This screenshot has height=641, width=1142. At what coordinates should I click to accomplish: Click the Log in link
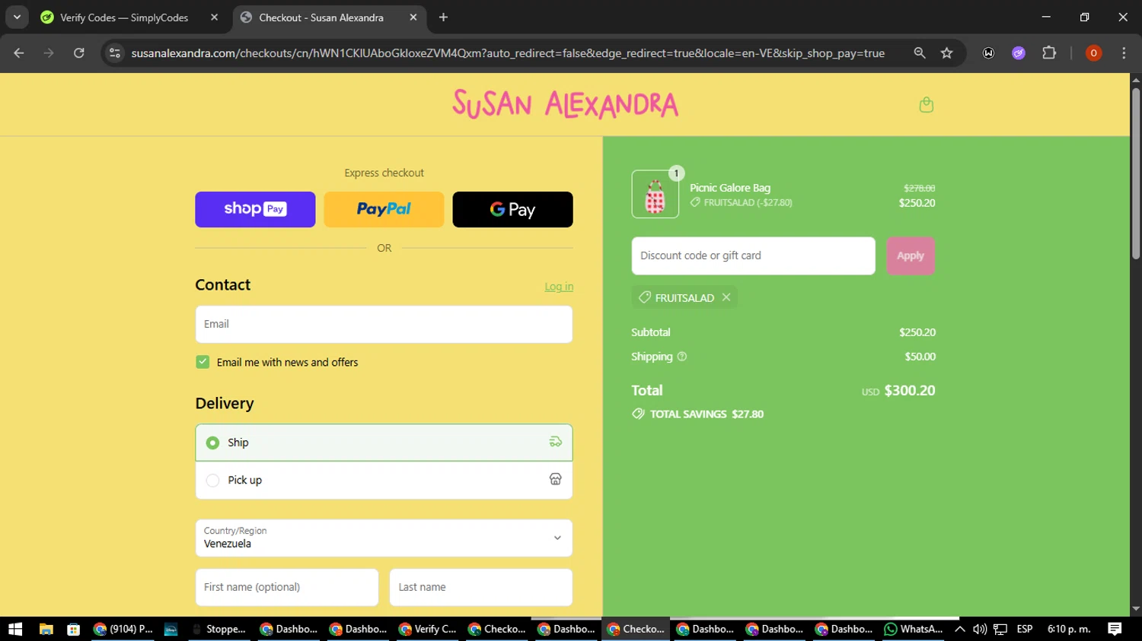(x=559, y=287)
